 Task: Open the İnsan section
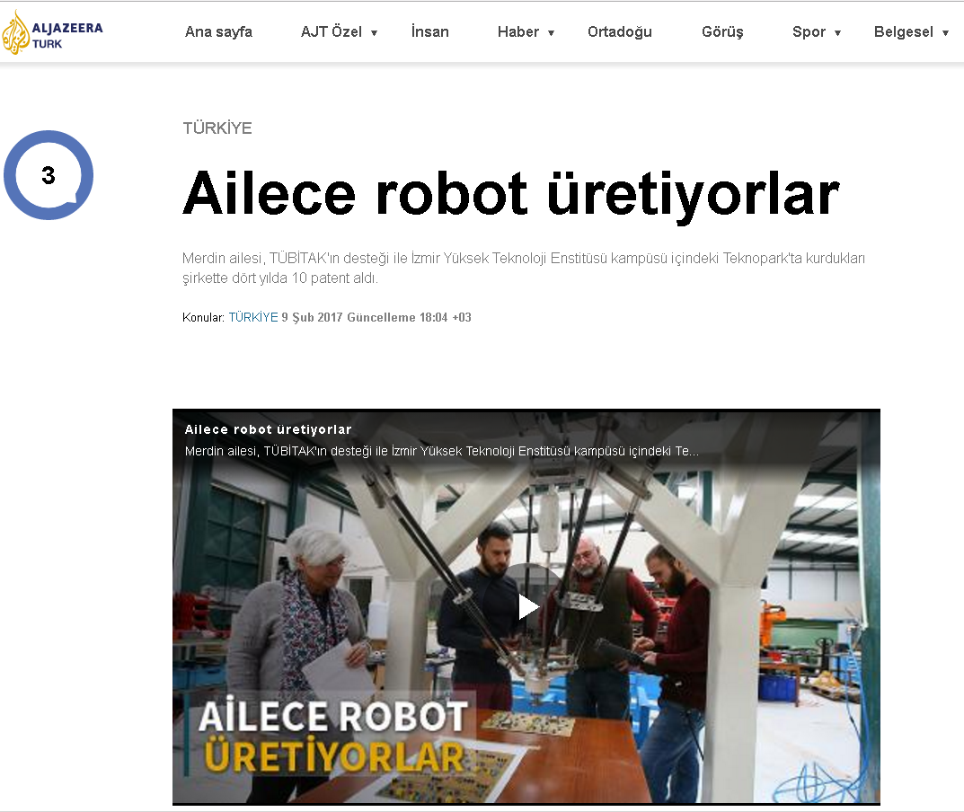click(429, 32)
